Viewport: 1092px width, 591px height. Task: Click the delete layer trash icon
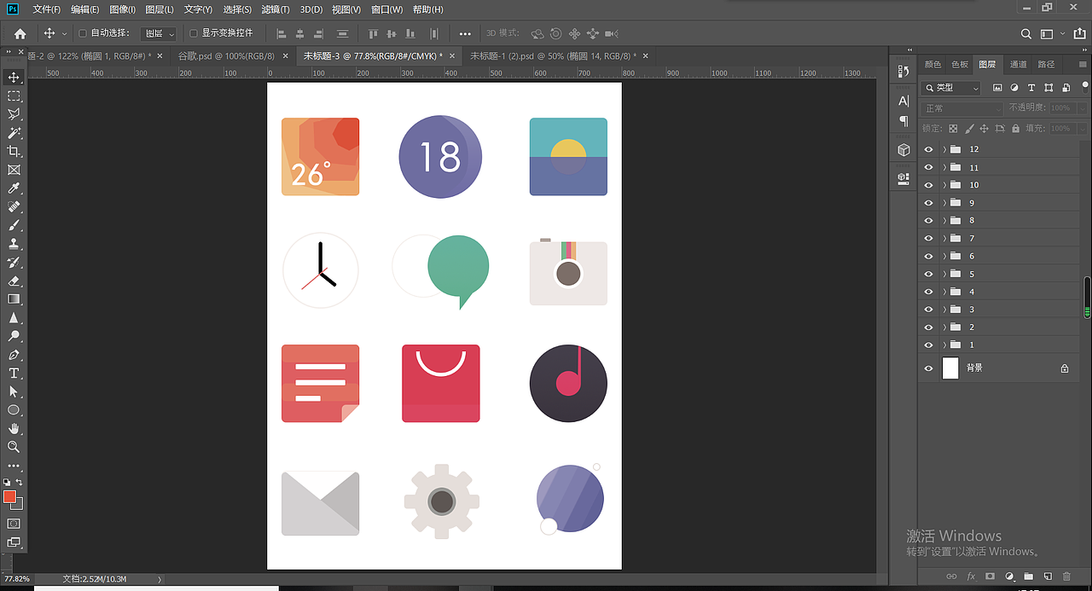click(1067, 577)
